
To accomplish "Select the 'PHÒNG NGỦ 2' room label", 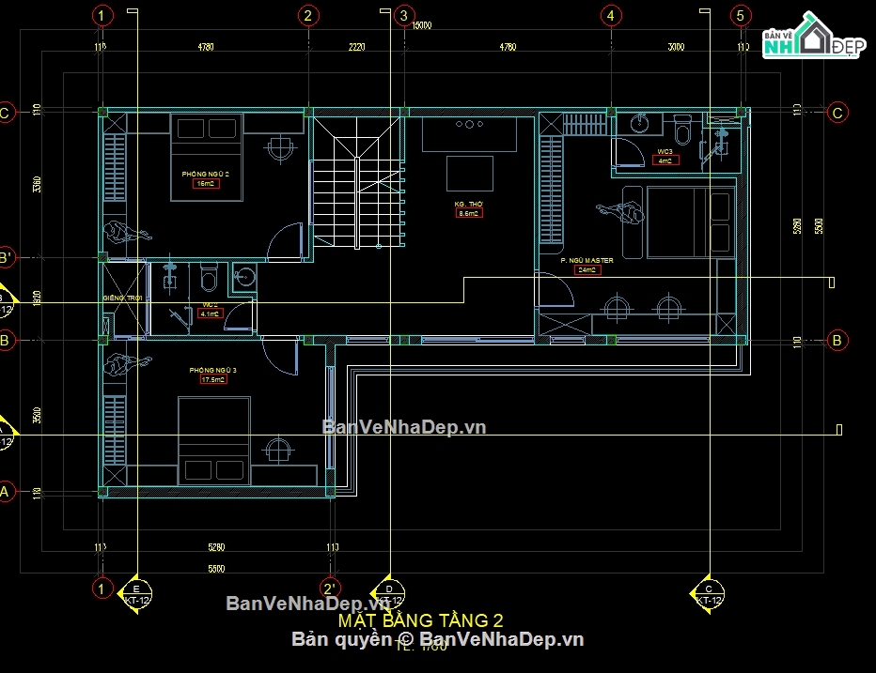I will (x=206, y=174).
